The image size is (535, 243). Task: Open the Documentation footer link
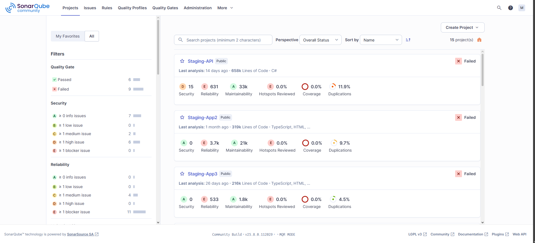pyautogui.click(x=473, y=234)
